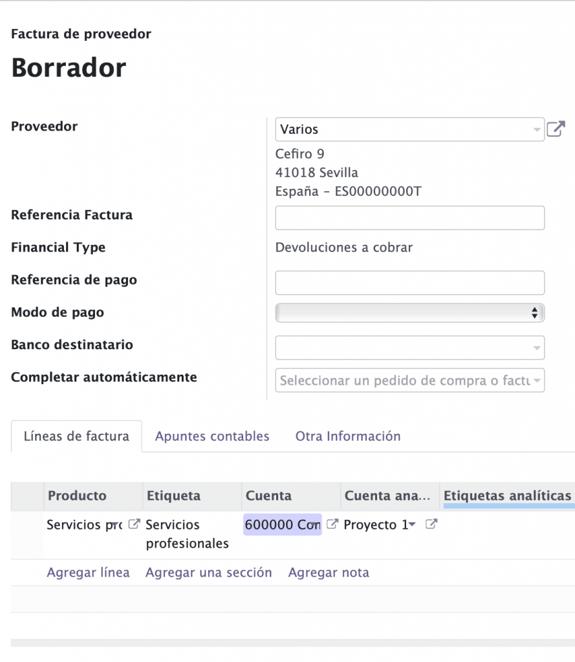Sort by Etiquetas analíticas column header
This screenshot has height=662, width=575.
(x=507, y=496)
